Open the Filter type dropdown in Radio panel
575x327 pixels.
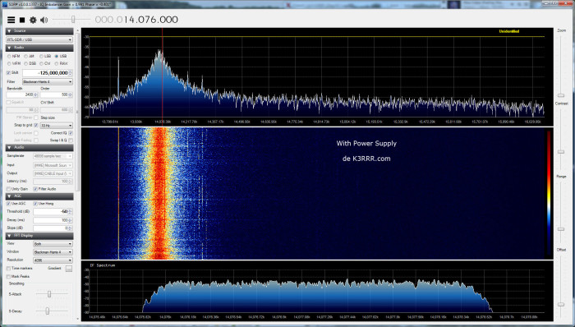[x=48, y=82]
